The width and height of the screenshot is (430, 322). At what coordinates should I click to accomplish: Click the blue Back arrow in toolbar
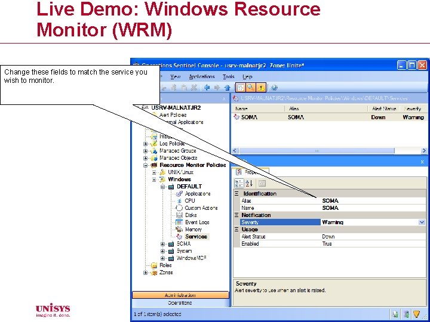tap(207, 88)
